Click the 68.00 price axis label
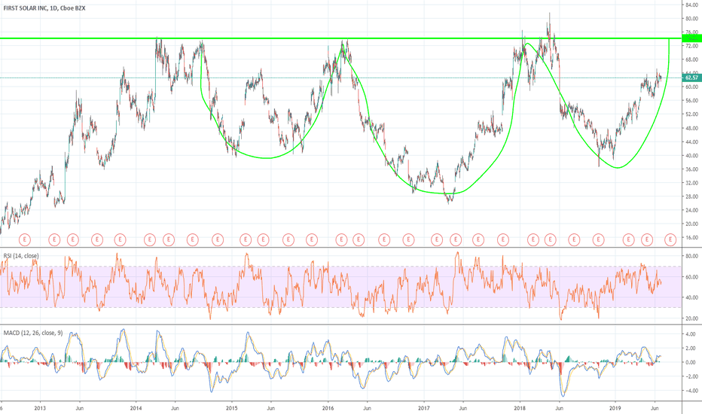702x414 pixels. [x=691, y=59]
